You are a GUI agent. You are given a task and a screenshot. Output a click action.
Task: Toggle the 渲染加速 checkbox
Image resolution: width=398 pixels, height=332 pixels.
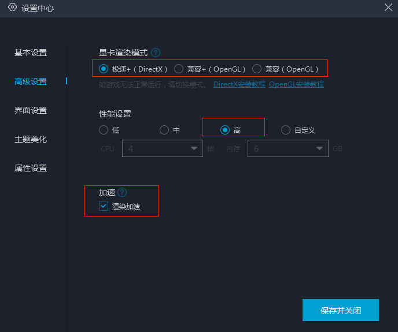tap(104, 206)
